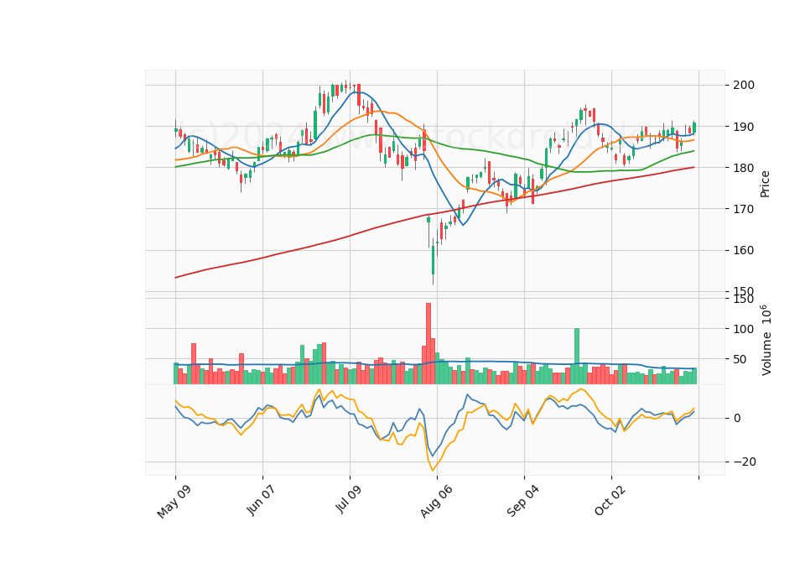Click the 50 volume tick label
This screenshot has width=805, height=579.
740,360
